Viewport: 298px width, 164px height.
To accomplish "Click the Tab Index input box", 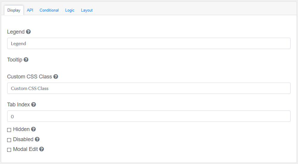I will tap(149, 116).
